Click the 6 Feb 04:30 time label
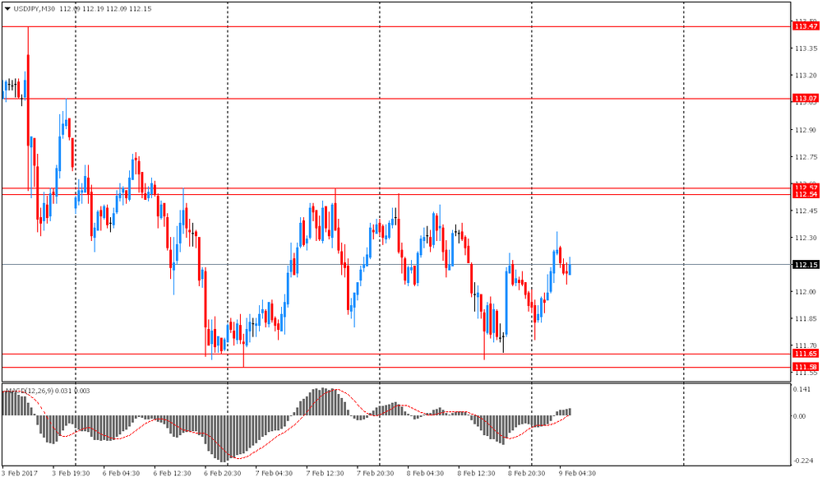Screen dimensions: 822x482 121,473
